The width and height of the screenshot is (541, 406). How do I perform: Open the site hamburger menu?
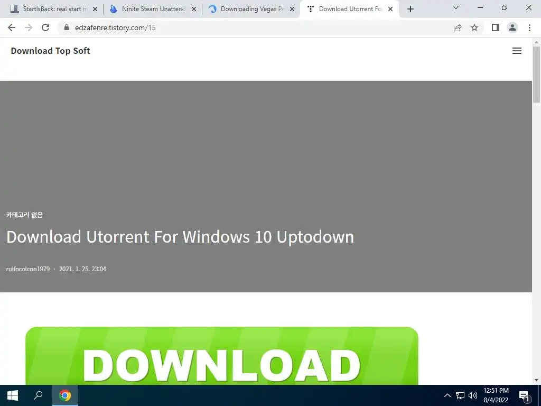click(x=517, y=51)
